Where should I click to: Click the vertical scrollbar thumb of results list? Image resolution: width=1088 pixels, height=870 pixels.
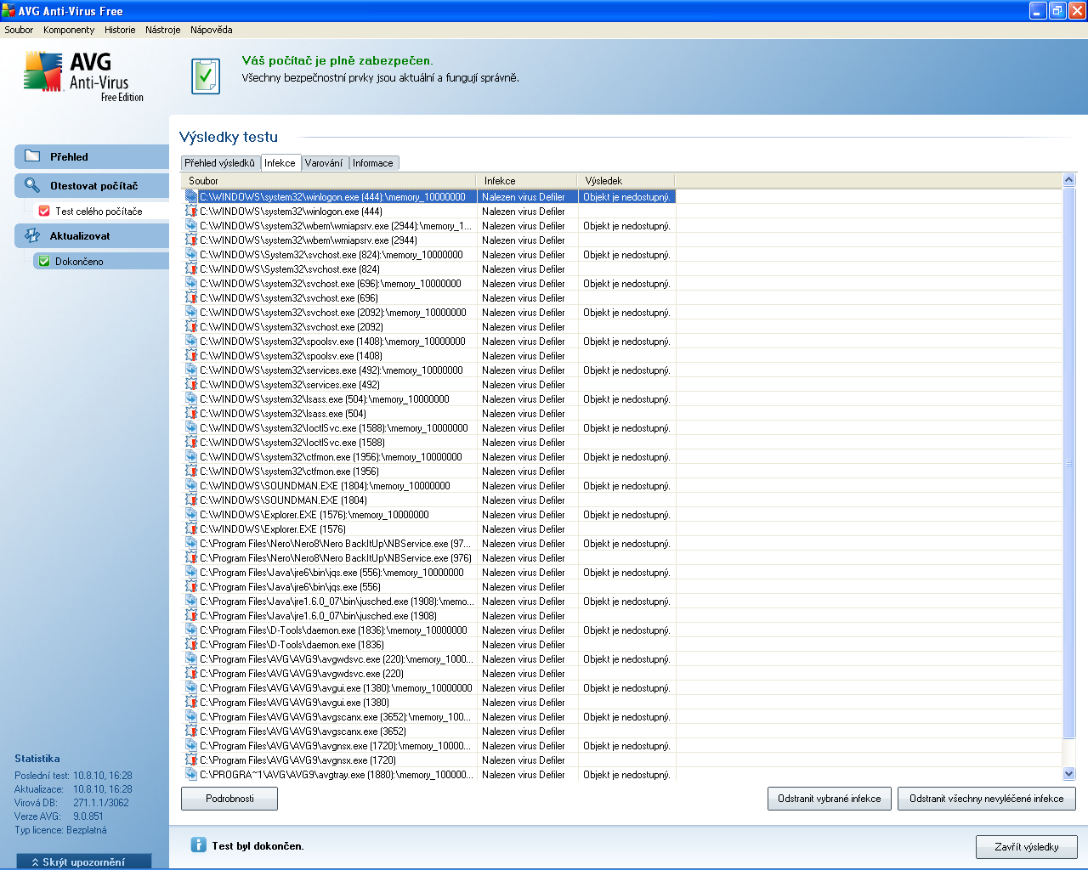click(x=1069, y=463)
